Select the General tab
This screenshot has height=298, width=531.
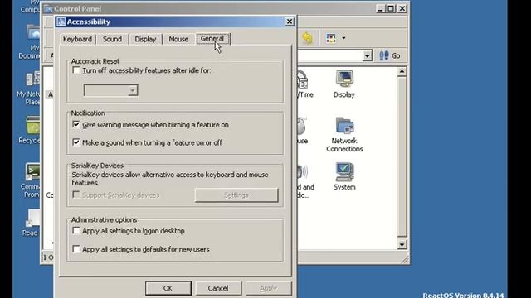tap(212, 39)
